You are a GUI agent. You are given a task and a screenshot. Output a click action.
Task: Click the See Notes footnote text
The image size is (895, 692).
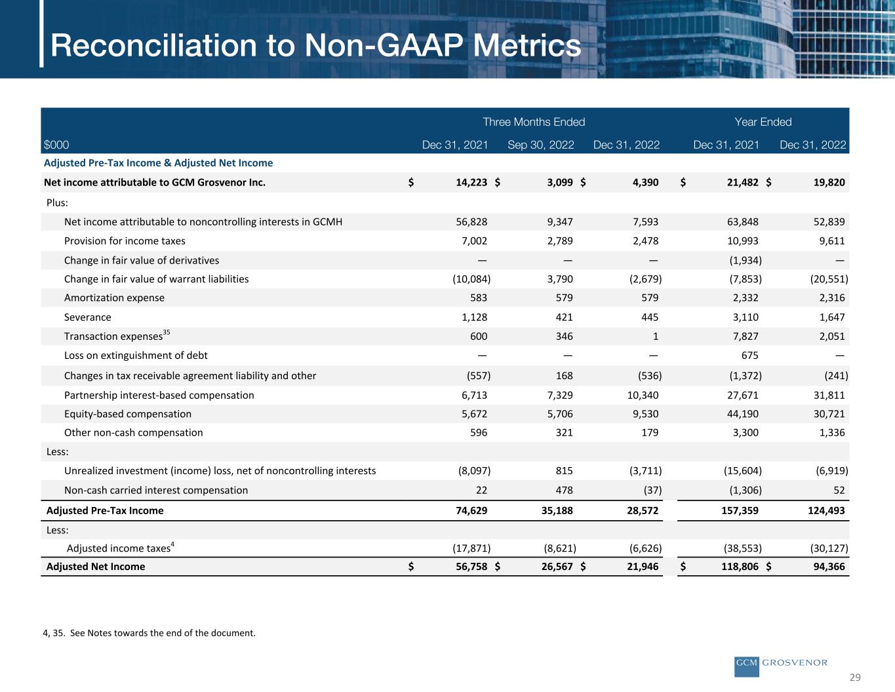coord(149,633)
